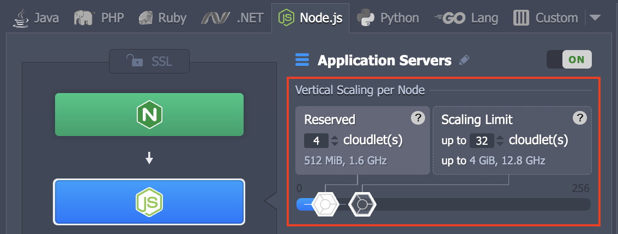Expand the more languages dropdown arrow
This screenshot has height=234, width=618.
coord(595,18)
